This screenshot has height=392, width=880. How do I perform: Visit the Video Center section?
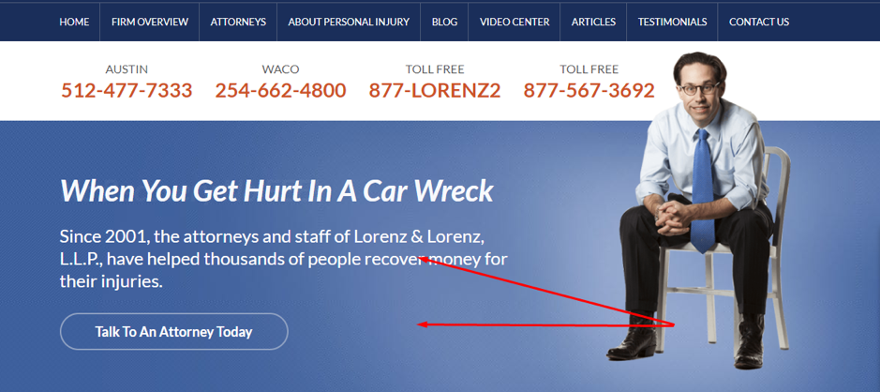(x=515, y=22)
